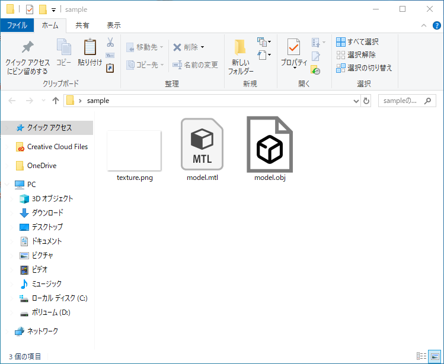Go up one folder level arrow

pos(56,101)
